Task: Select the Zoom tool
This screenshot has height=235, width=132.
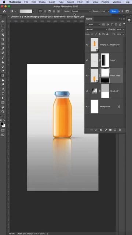Action: pyautogui.click(x=3, y=112)
